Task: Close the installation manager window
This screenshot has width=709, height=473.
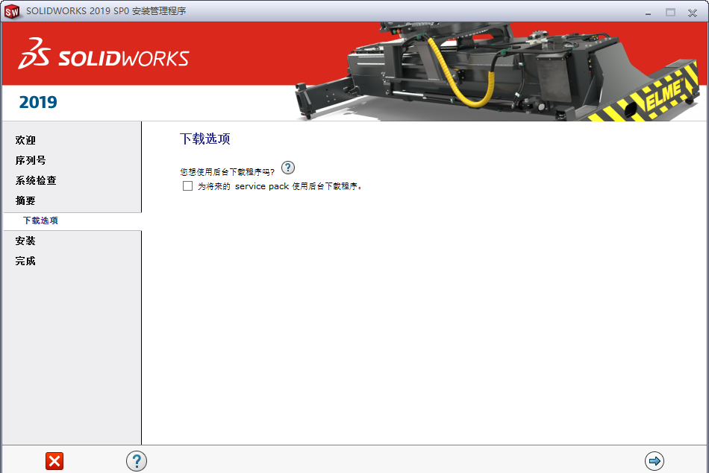Action: tap(693, 13)
